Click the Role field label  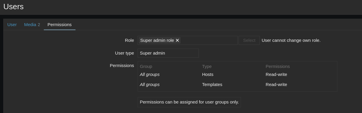coord(129,40)
